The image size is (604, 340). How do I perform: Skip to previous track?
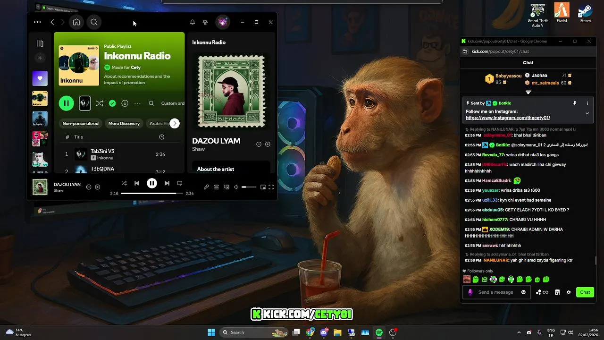click(137, 183)
